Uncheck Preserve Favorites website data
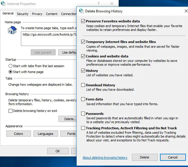The height and width of the screenshot is (167, 188). coord(83,21)
